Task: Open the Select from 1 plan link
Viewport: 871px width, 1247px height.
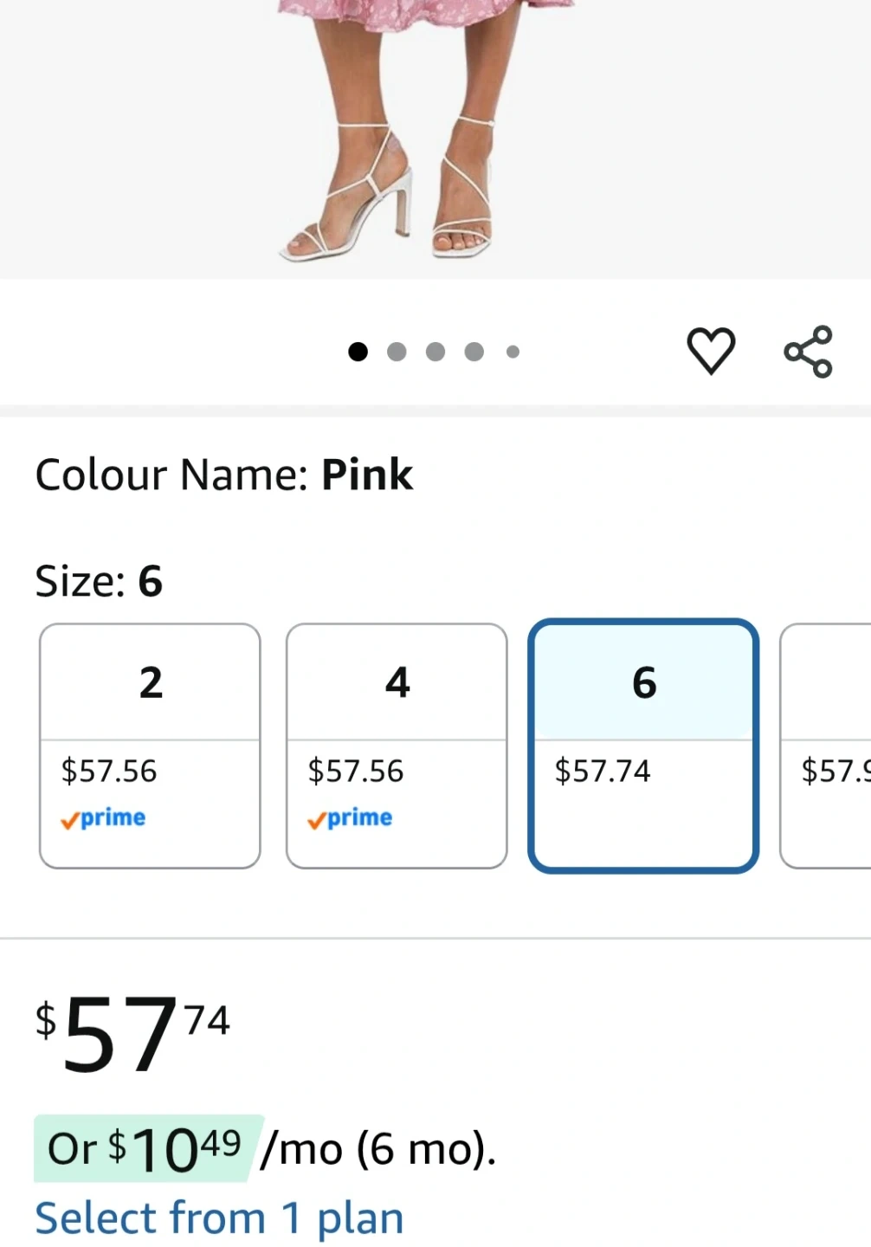Action: click(x=219, y=1218)
